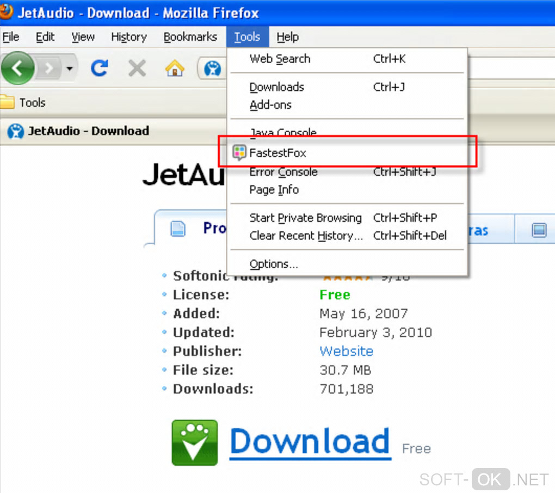This screenshot has width=555, height=493.
Task: Open the Tools bookmarks folder
Action: pos(23,102)
